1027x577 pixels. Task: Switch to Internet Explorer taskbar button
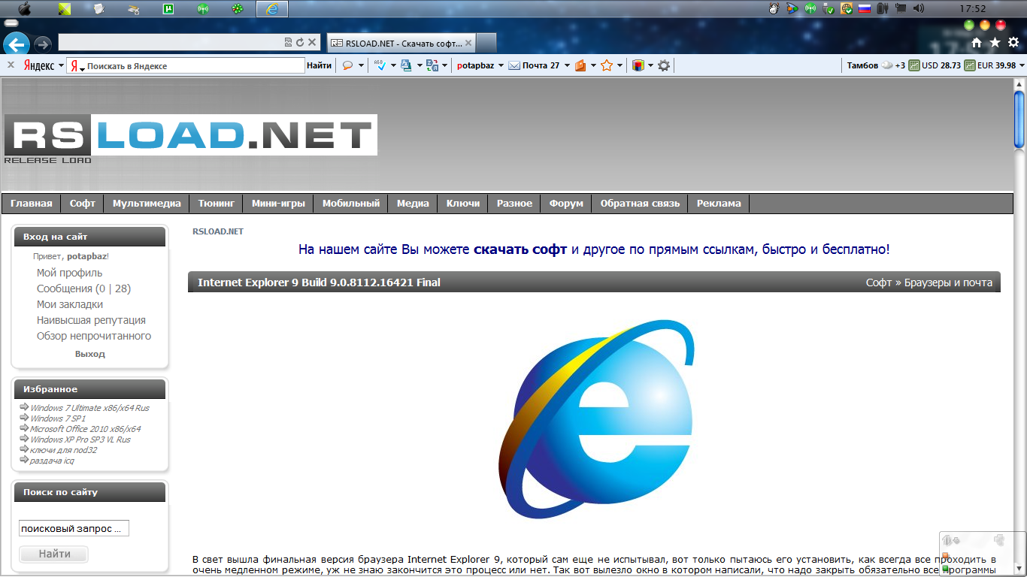tap(272, 9)
